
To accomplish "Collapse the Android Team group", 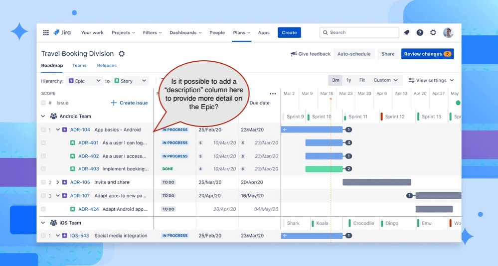I will [x=43, y=116].
